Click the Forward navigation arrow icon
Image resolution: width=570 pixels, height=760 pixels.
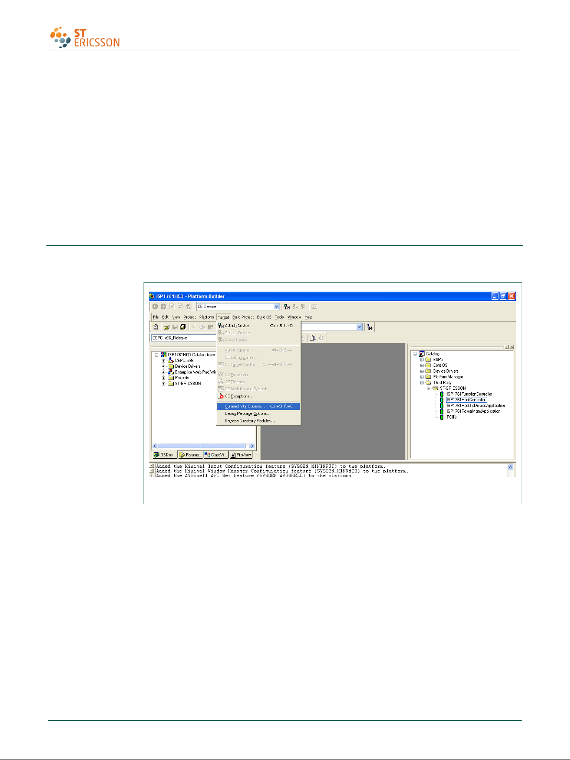(163, 306)
